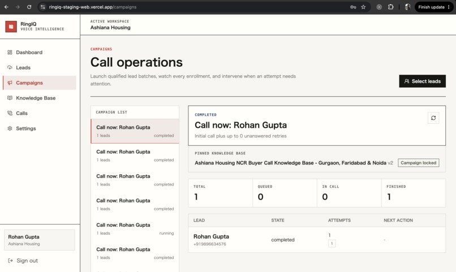Click the Ashiana Housing workspace name
Screen dimensions: 456x272
point(110,28)
